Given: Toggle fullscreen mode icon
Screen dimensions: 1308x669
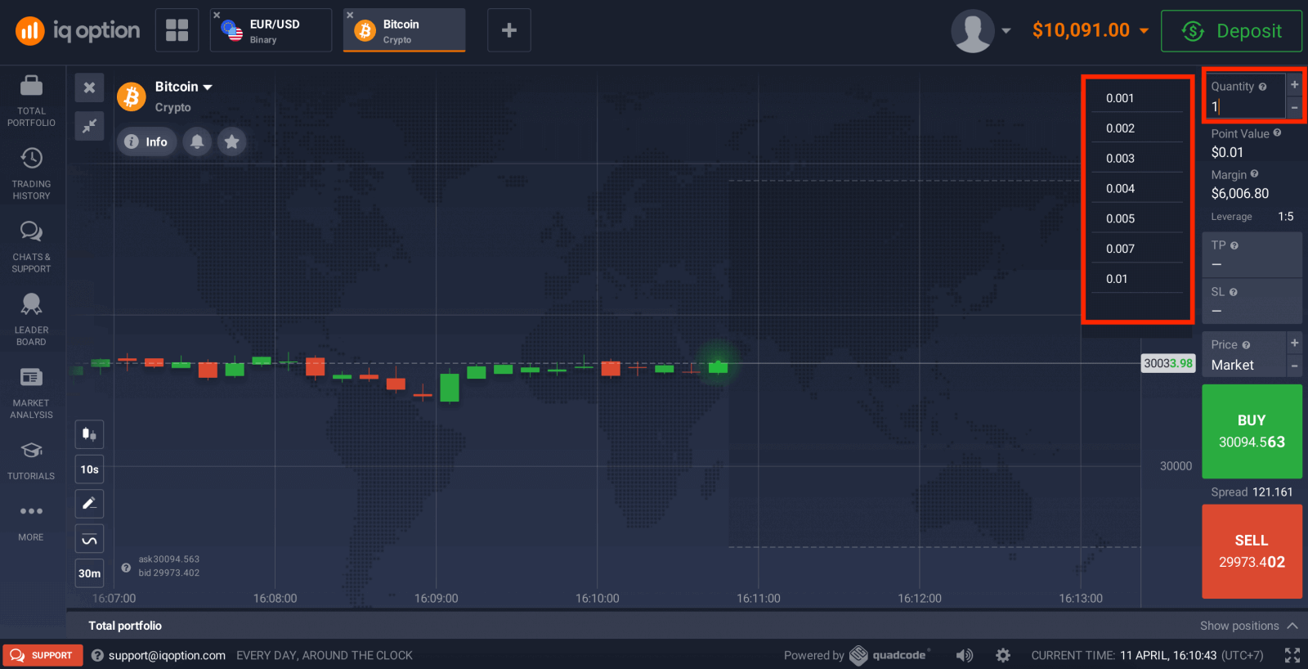Looking at the screenshot, I should click(x=1292, y=655).
